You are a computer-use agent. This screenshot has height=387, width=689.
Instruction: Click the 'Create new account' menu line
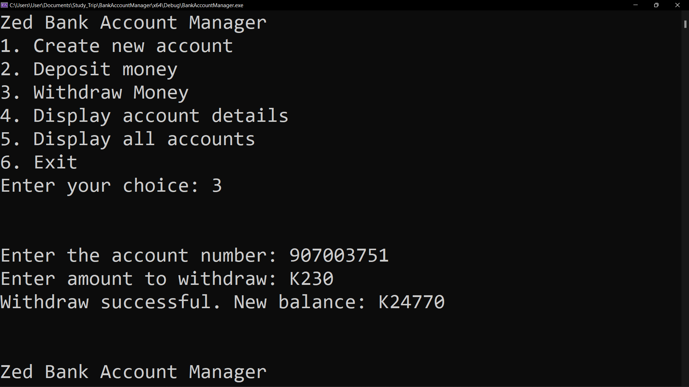point(117,46)
